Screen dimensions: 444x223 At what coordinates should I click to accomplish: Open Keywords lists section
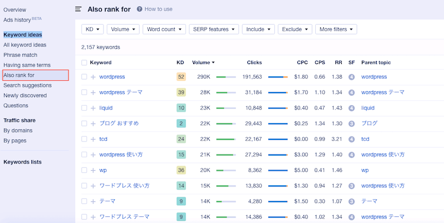coord(22,162)
